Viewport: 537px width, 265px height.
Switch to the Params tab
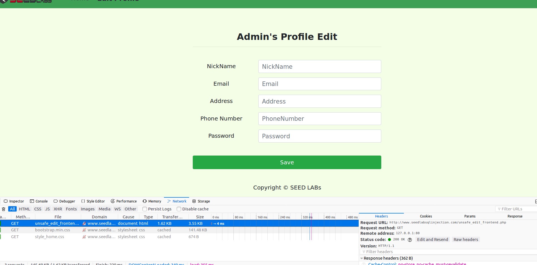470,216
